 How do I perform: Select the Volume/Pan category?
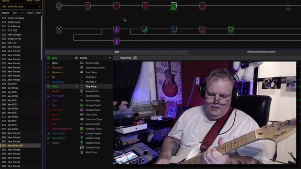point(58,133)
